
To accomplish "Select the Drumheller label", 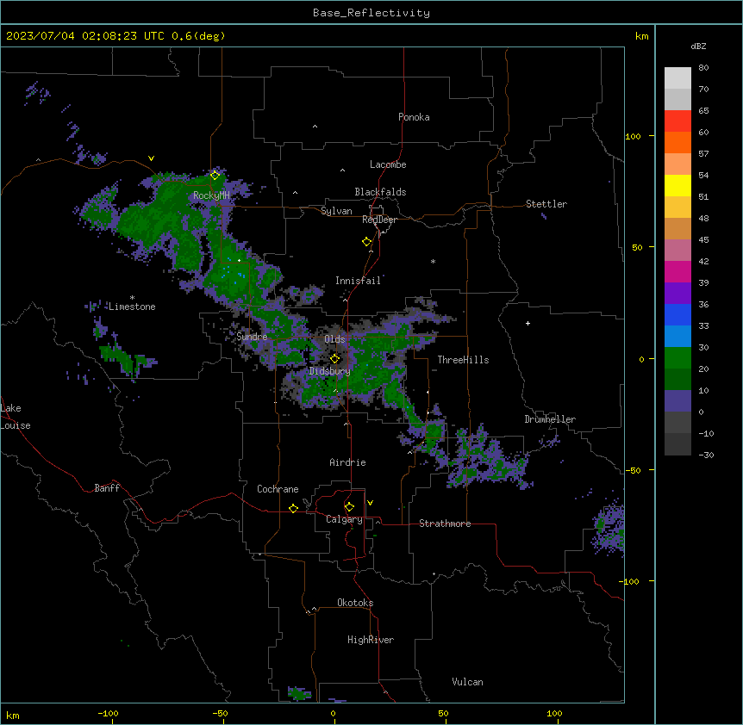I will (x=550, y=419).
